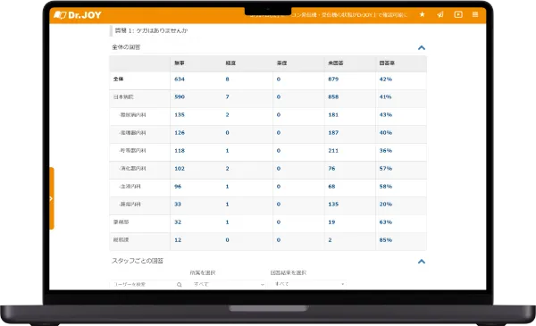The image size is (536, 326).
Task: Collapse the 全体の回答 section chevron
Action: [x=422, y=48]
